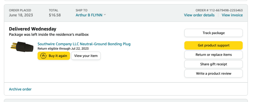Click the Arthur B FLYNN ship-to name
This screenshot has width=253, height=102.
89,15
